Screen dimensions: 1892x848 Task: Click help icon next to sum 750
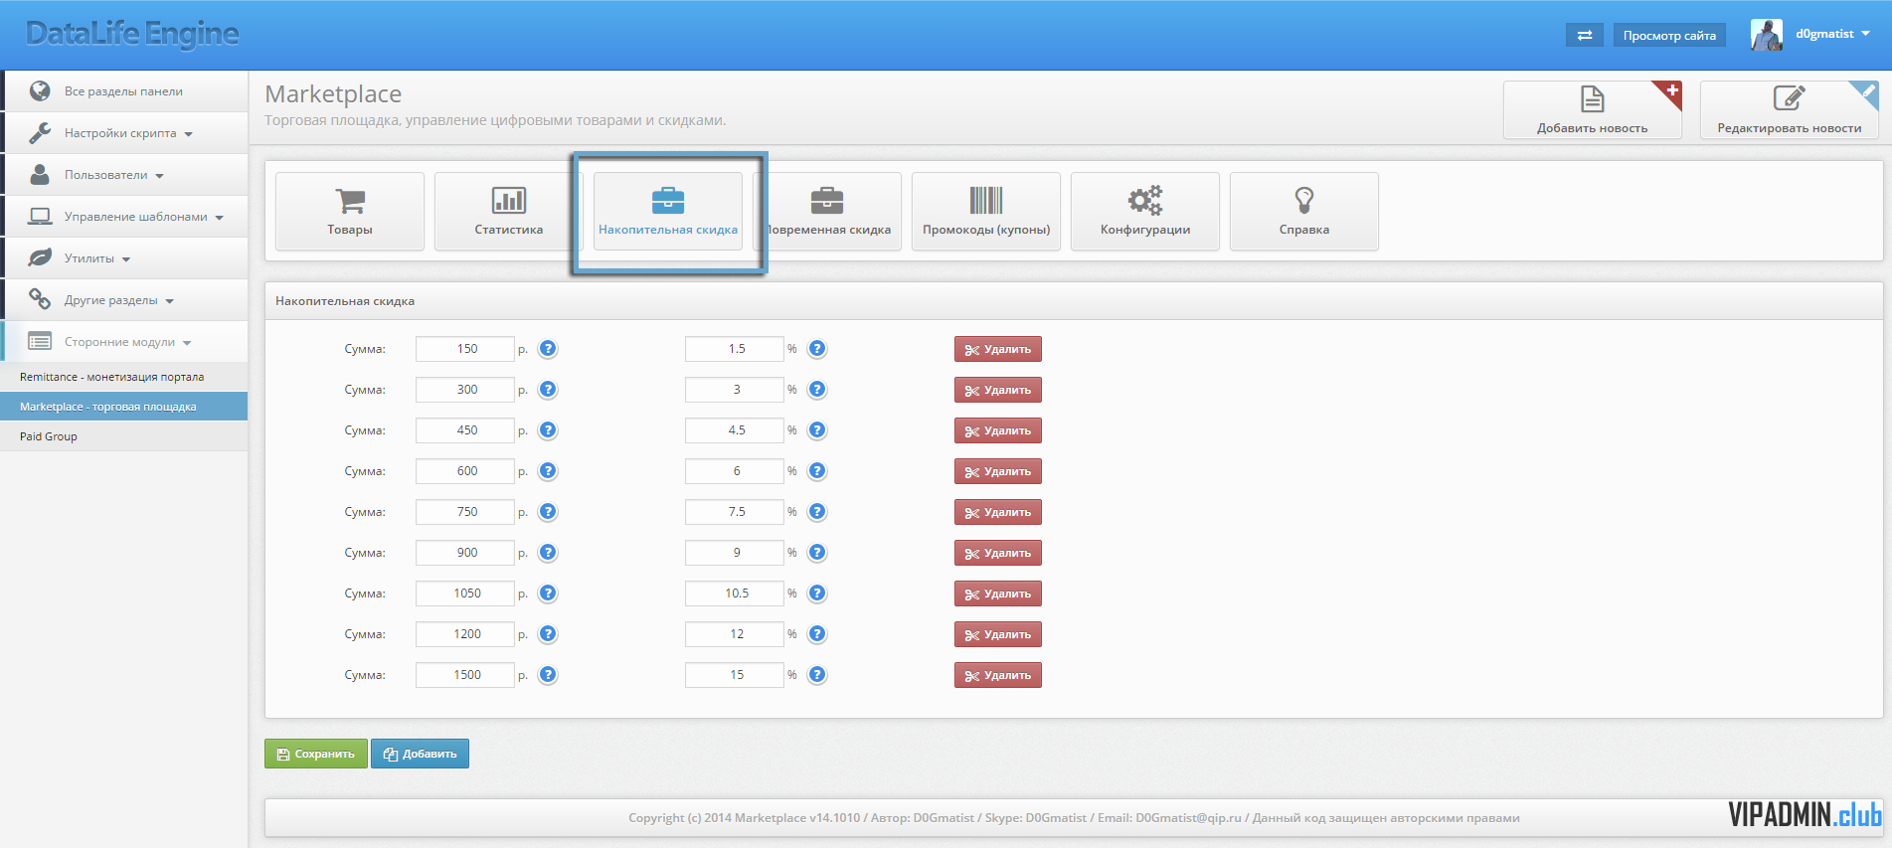[548, 512]
